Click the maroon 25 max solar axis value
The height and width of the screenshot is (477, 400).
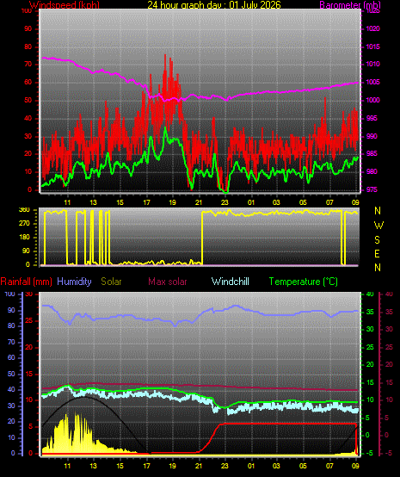coord(389,347)
